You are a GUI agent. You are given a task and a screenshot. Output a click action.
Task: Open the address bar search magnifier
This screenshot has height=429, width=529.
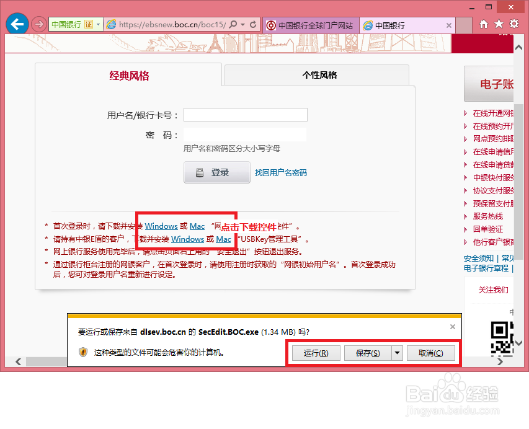click(x=233, y=24)
